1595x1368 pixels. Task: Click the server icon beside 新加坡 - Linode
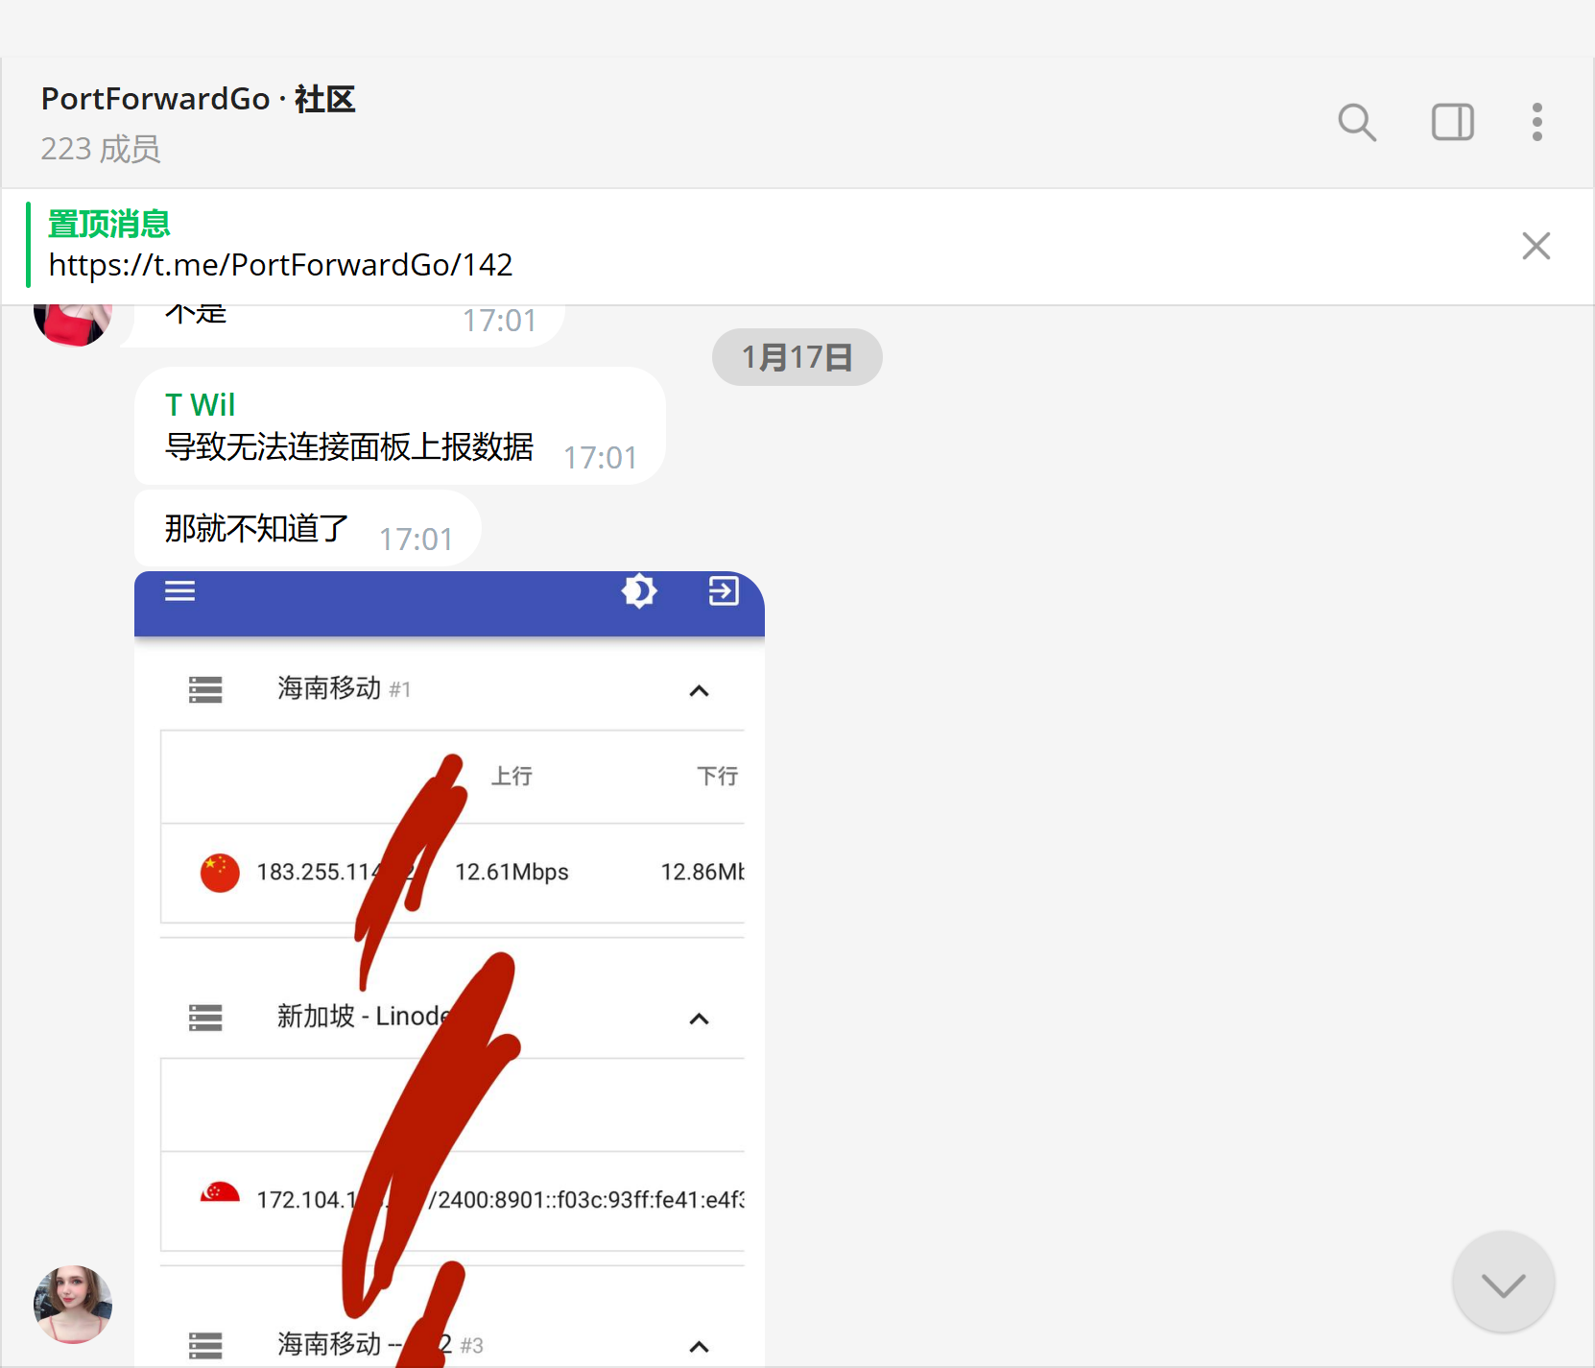pyautogui.click(x=205, y=1017)
